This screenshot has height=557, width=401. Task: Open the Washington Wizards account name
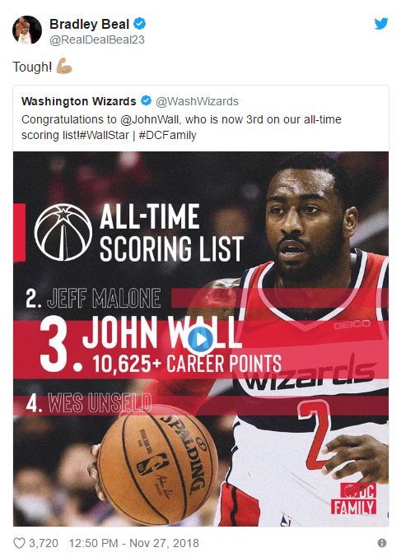(x=78, y=101)
